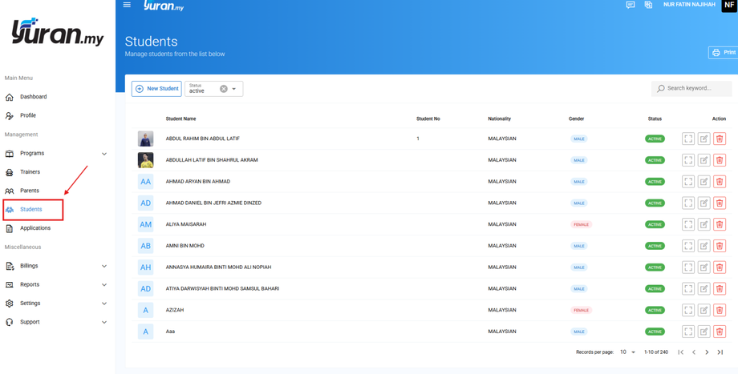Open the chat messages icon in header
Image resolution: width=738 pixels, height=374 pixels.
pyautogui.click(x=631, y=5)
